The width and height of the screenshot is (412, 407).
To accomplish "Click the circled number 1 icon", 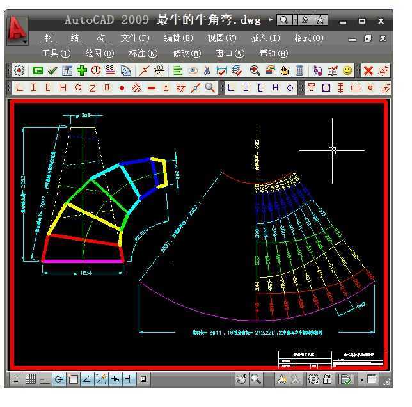I will coord(96,70).
